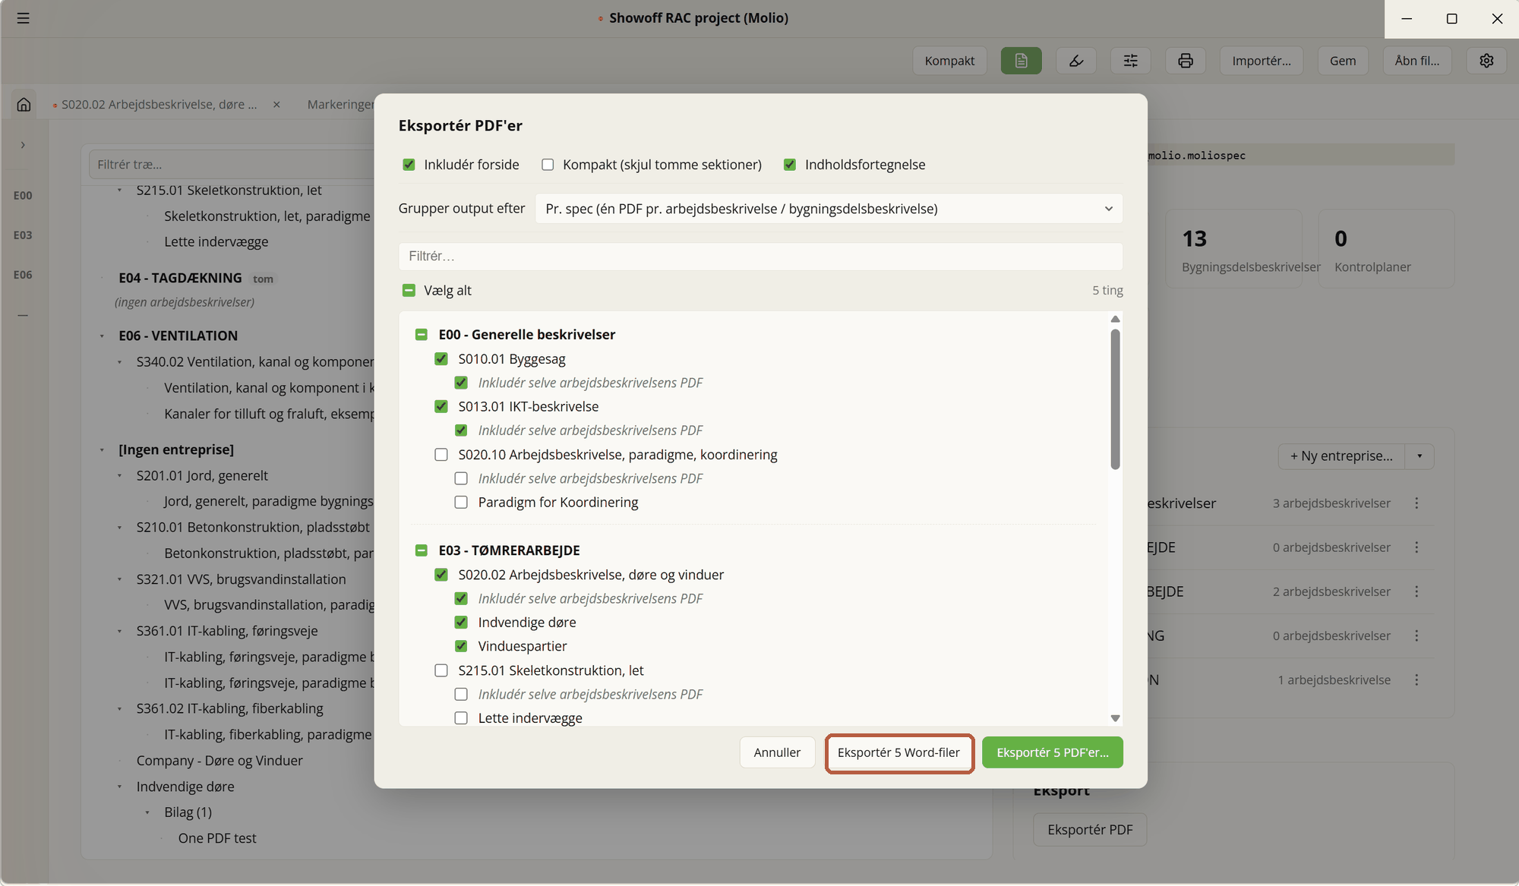Image resolution: width=1519 pixels, height=886 pixels.
Task: Select the highlighter marker icon
Action: coord(1076,61)
